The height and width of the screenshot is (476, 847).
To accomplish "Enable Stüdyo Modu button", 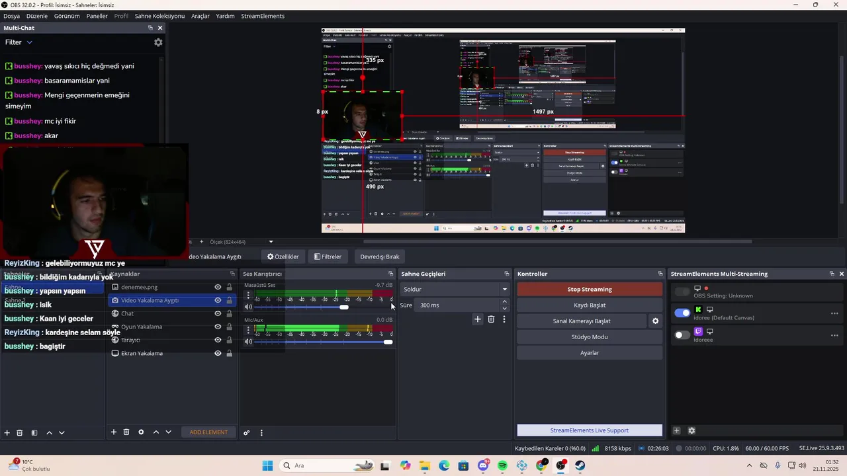I will point(590,337).
